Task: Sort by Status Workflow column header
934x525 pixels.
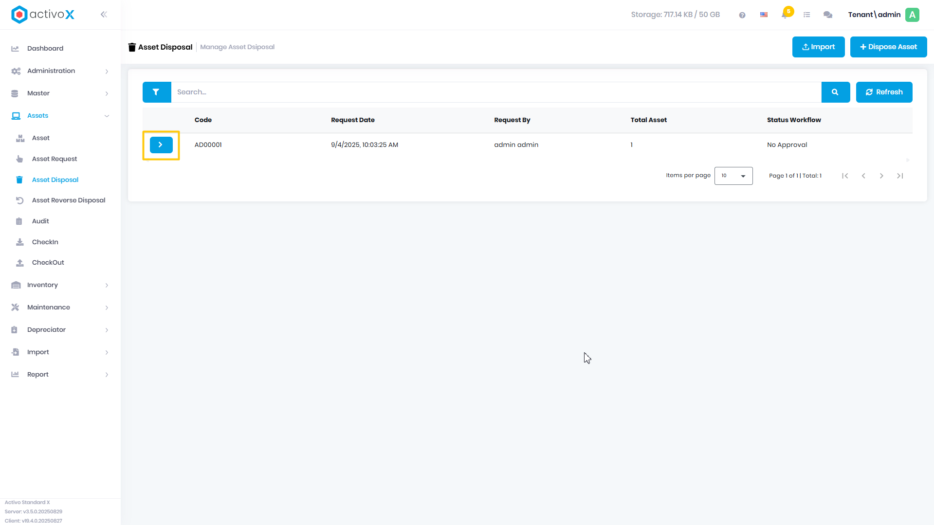Action: point(794,120)
